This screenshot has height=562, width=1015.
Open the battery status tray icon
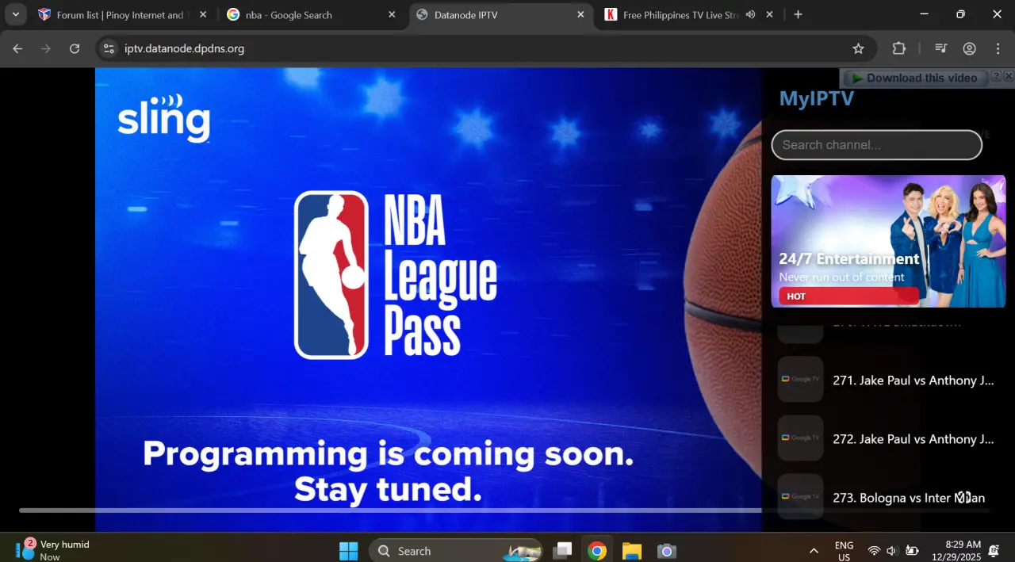point(912,551)
